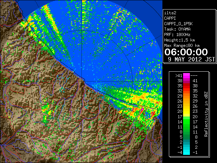Click the '-4' legend label
Image resolution: width=217 pixels, height=163 pixels.
coord(180,152)
